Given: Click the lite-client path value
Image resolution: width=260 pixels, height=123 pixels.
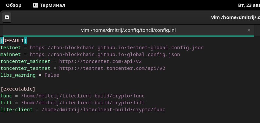Looking at the screenshot, I should tap(103, 110).
